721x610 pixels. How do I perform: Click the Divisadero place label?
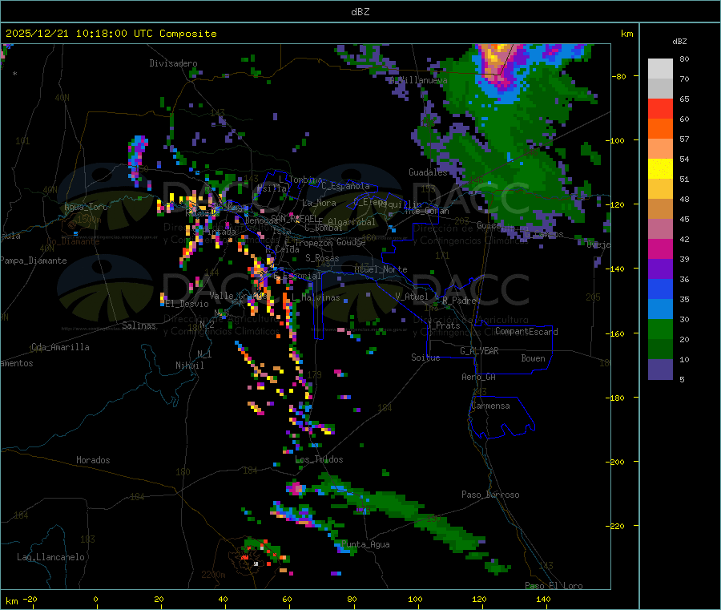click(x=173, y=63)
